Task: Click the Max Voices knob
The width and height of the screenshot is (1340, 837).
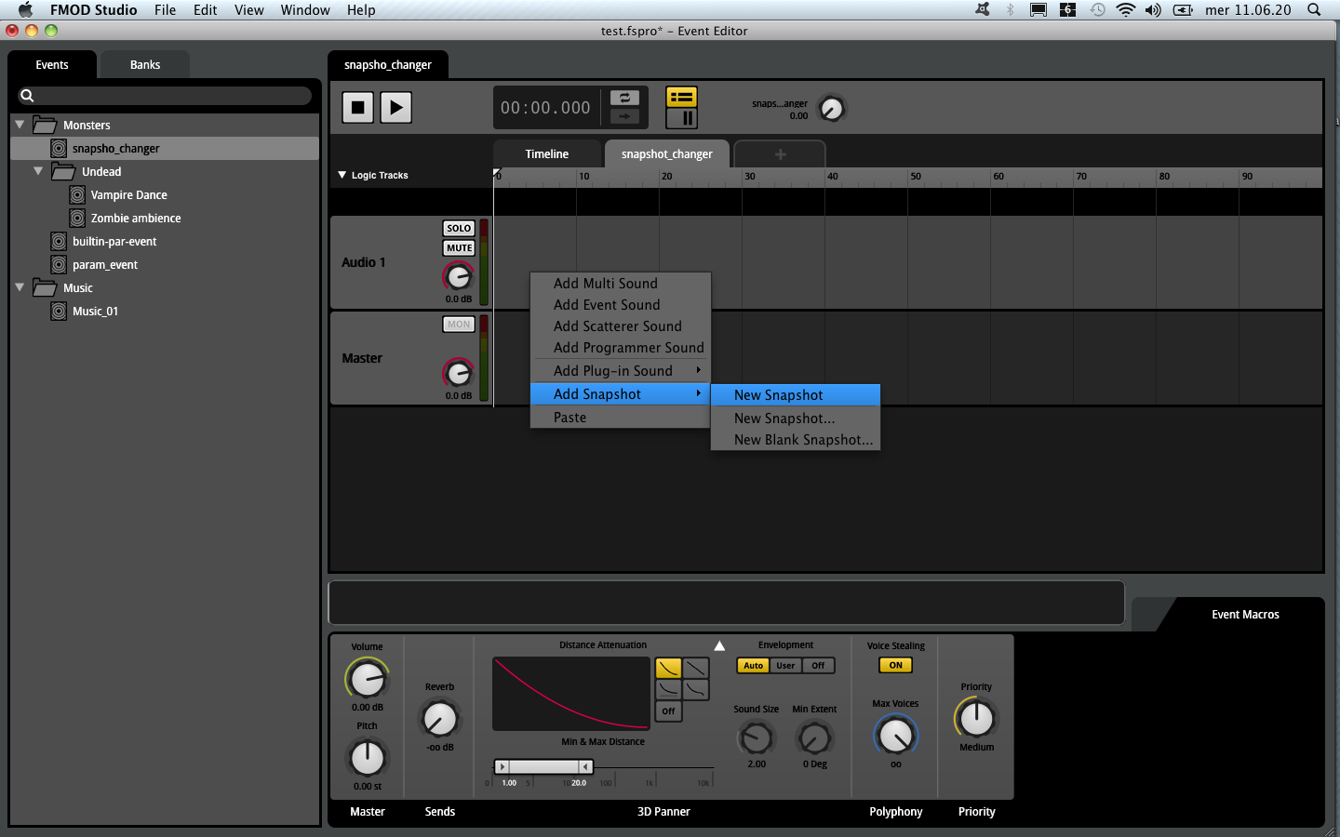Action: pos(895,736)
